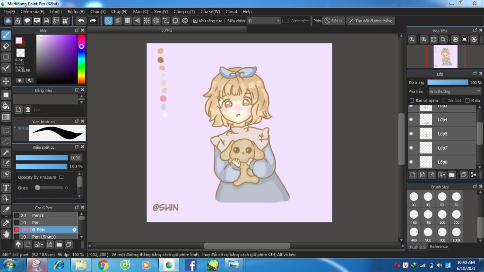Enable Opacity by Pressure checkbox
484x272 pixels.
tap(61, 177)
